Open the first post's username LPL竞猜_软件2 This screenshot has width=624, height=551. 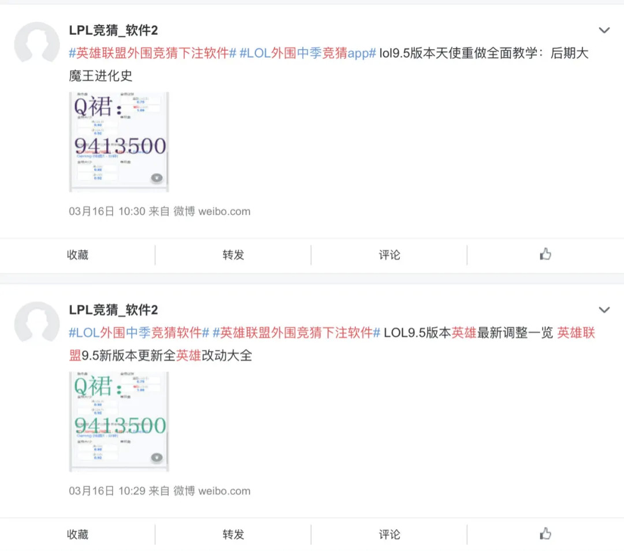[113, 30]
